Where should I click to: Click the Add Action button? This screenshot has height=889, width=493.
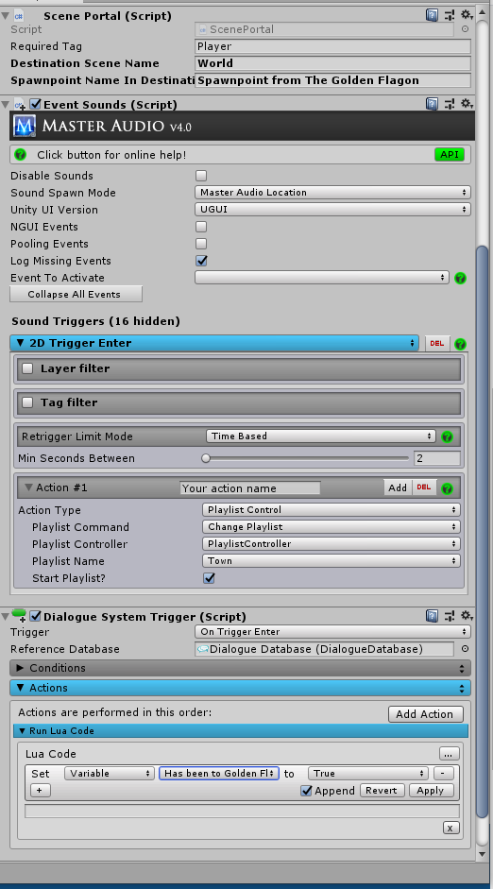426,714
